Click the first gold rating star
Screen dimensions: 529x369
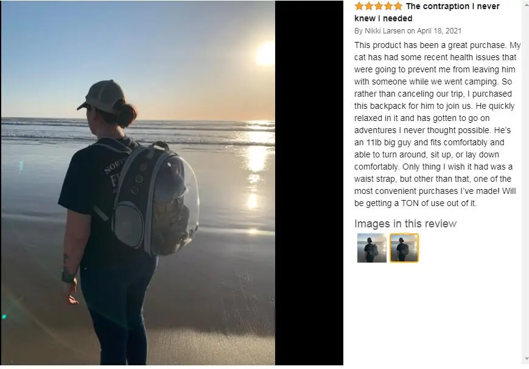point(359,6)
